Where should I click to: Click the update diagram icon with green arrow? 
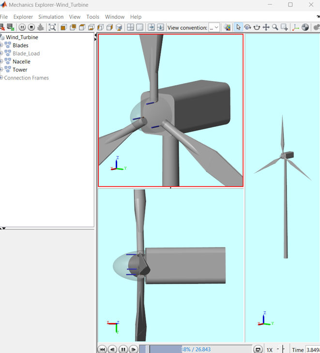coord(10,27)
